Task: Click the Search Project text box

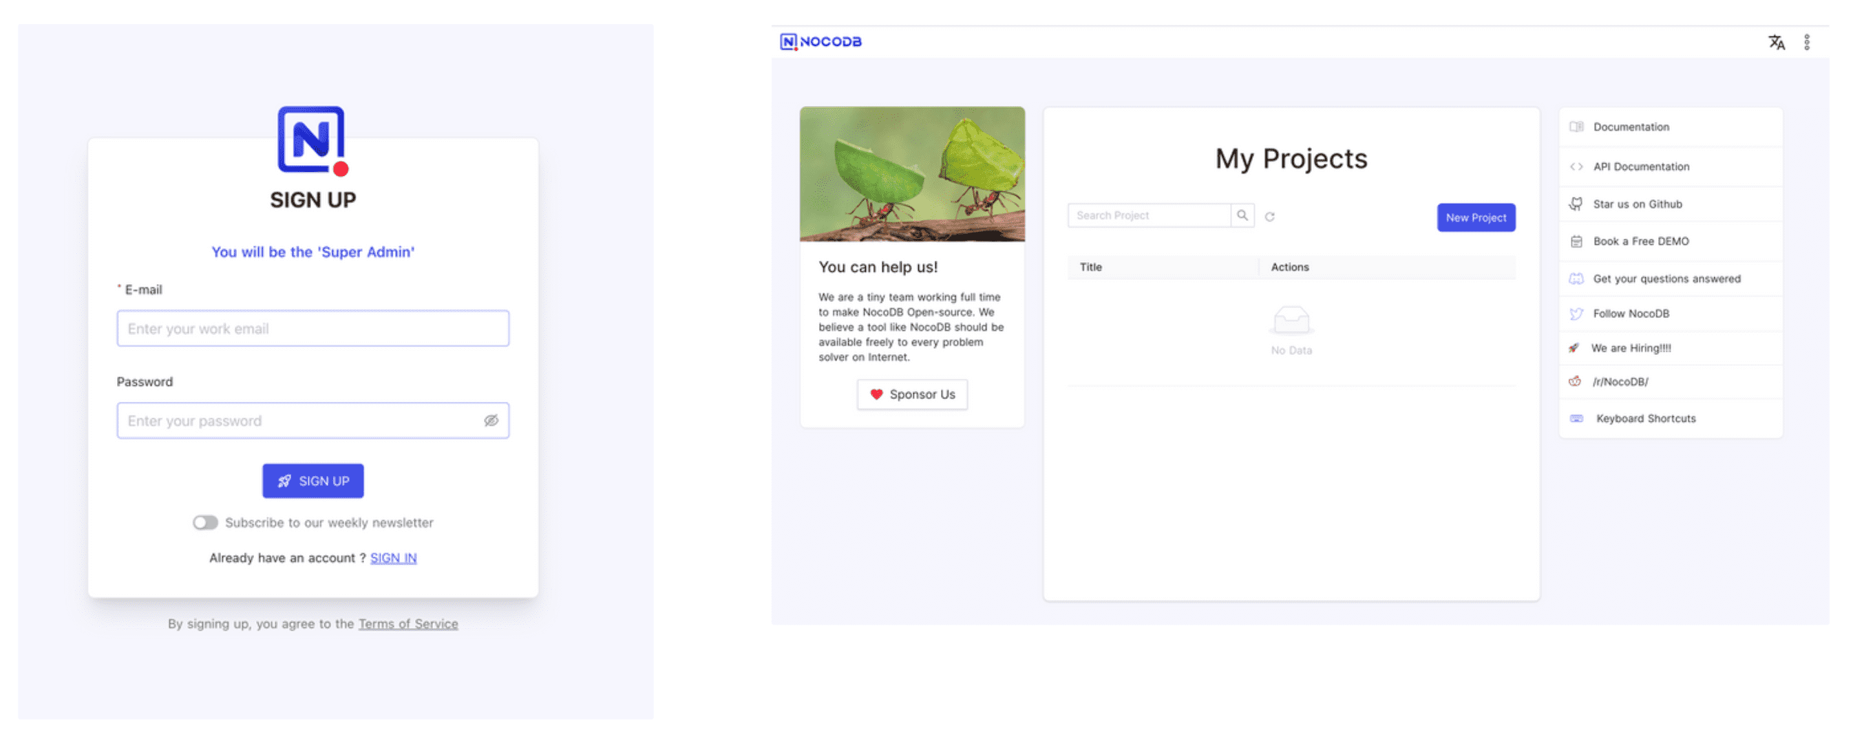Action: [1148, 216]
